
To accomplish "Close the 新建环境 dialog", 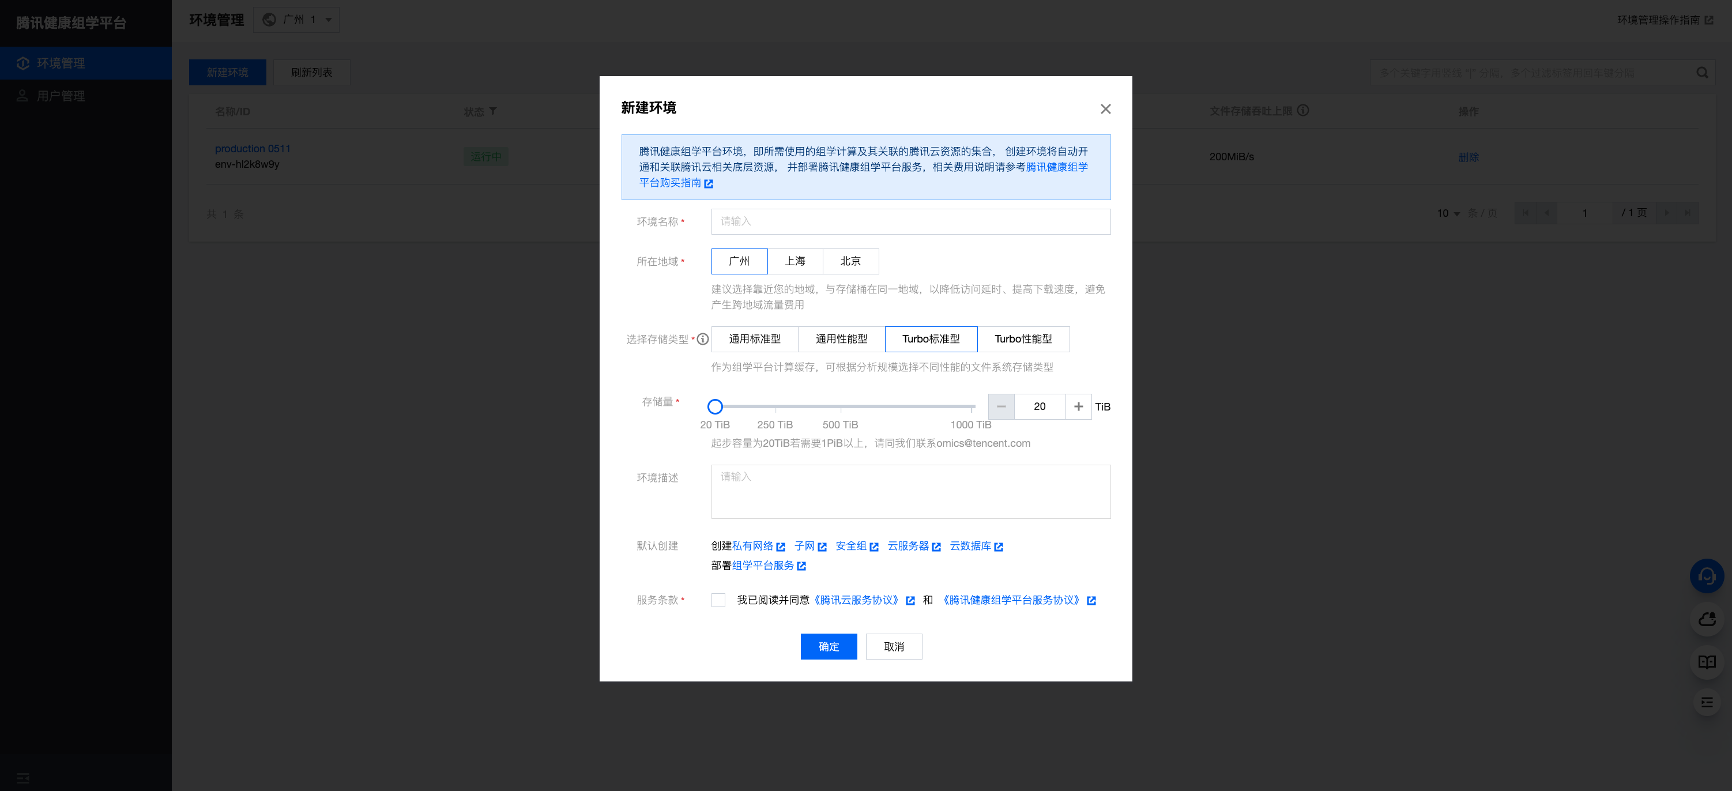I will (1105, 109).
